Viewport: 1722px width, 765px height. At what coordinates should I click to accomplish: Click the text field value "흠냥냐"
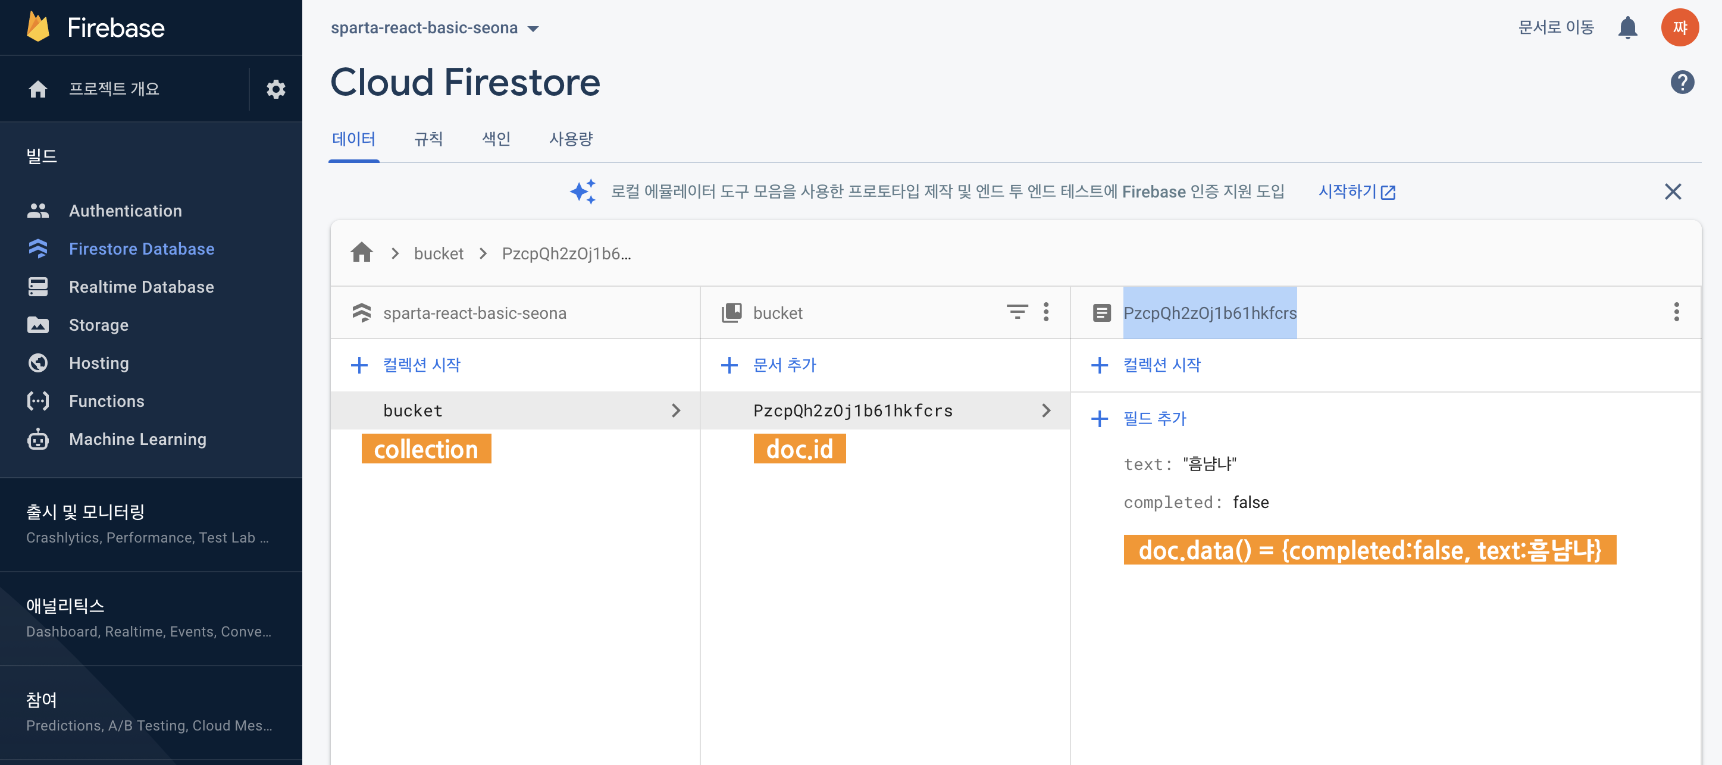tap(1209, 463)
